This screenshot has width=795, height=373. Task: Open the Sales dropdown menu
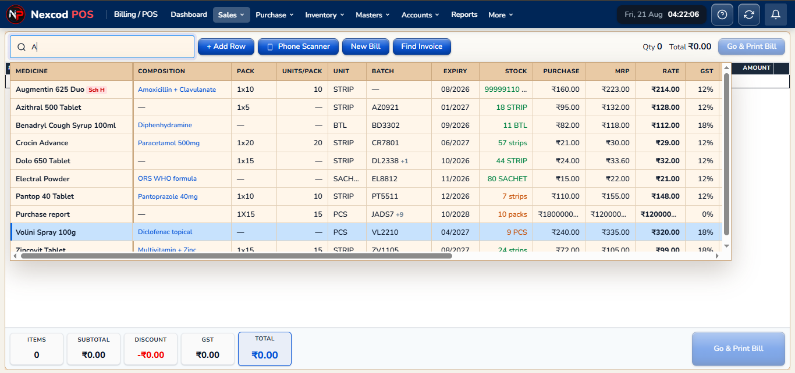(x=231, y=15)
